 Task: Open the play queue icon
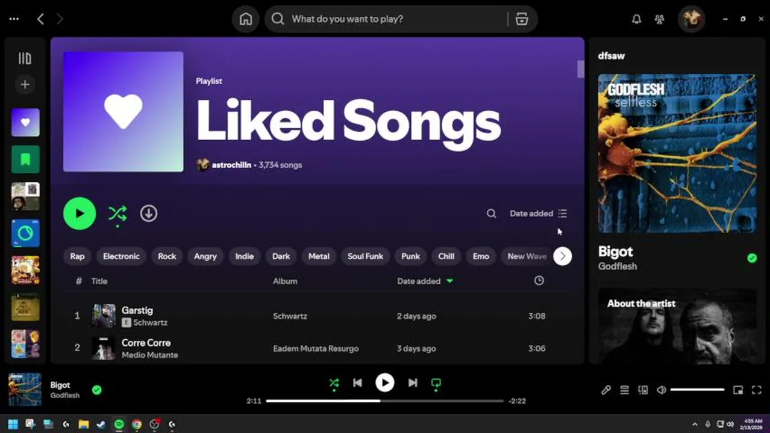click(x=625, y=390)
